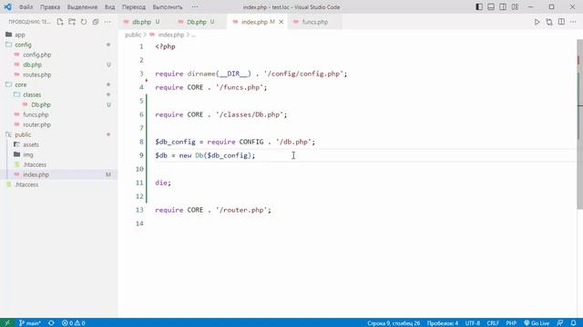583x327 pixels.
Task: Open .htaccess inside public folder
Action: tap(35, 164)
